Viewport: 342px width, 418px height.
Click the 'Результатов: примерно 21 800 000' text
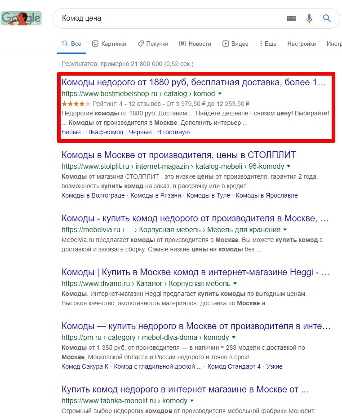pyautogui.click(x=128, y=64)
